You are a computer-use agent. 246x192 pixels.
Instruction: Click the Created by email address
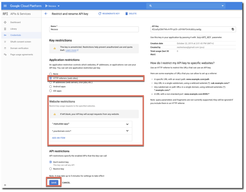[x=191, y=47]
